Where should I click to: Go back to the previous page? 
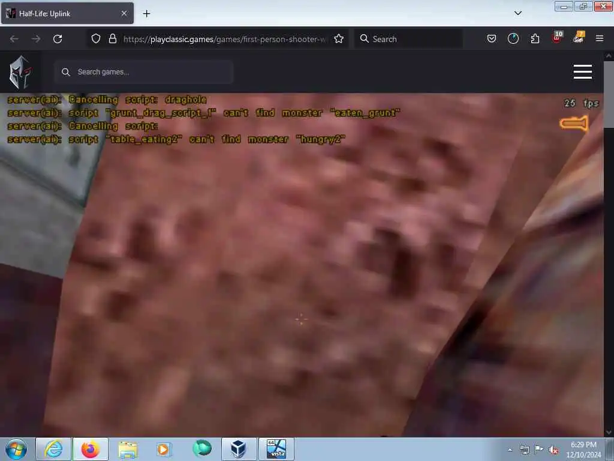pos(14,39)
